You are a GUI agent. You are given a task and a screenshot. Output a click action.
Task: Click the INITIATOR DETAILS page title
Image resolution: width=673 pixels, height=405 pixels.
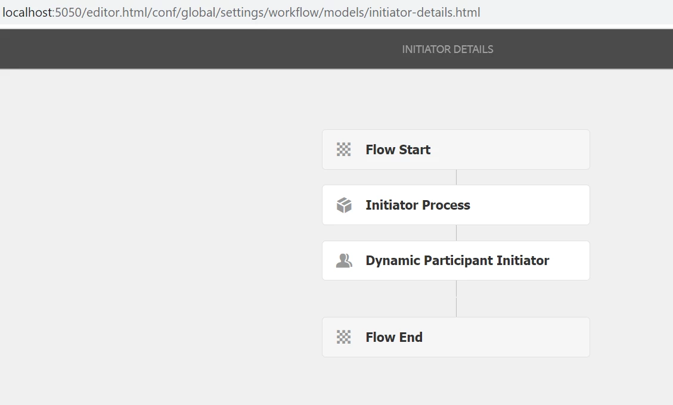[x=448, y=49]
